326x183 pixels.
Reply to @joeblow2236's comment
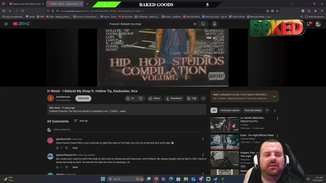(x=75, y=148)
